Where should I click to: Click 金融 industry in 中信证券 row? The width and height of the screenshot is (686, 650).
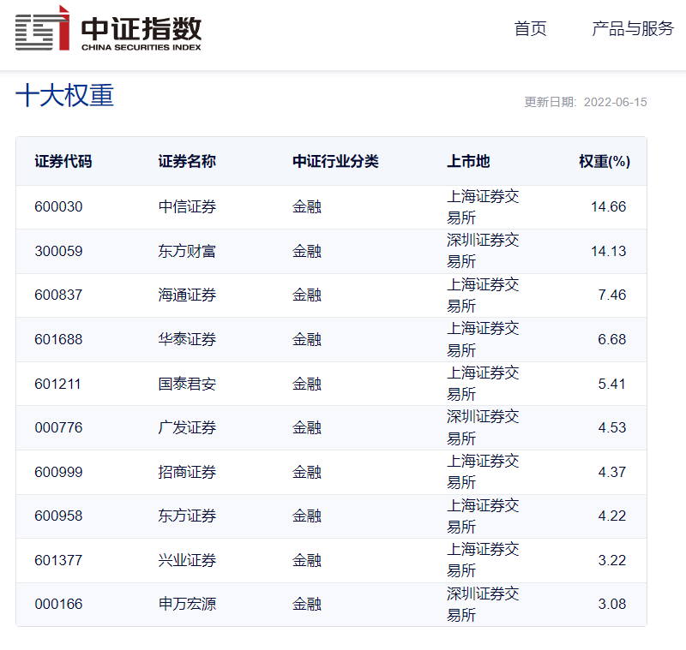pos(307,206)
